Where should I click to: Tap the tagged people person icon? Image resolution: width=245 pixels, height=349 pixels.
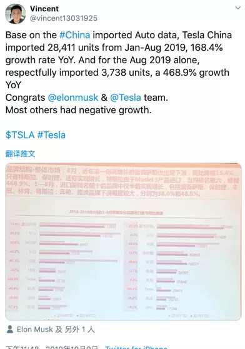[x=10, y=329]
